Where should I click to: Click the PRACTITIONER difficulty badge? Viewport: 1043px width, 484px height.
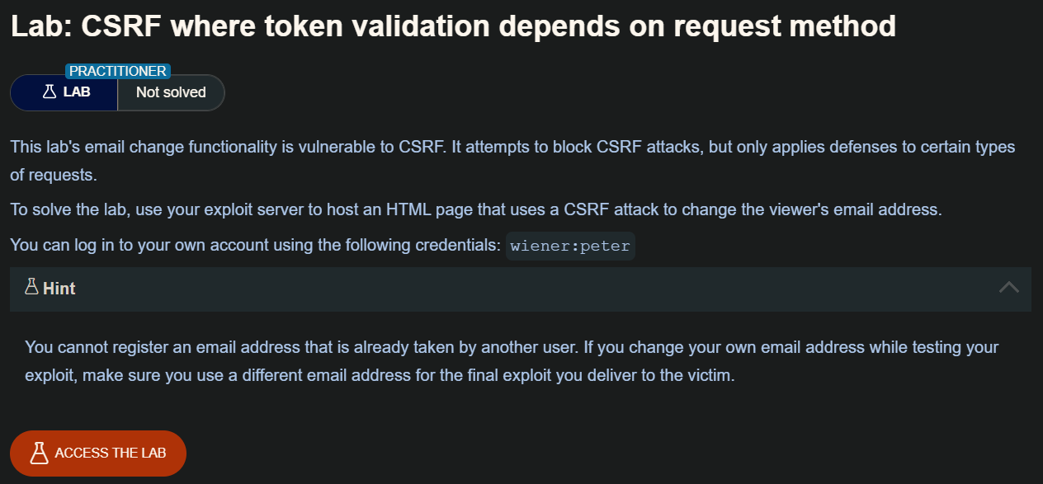coord(118,72)
